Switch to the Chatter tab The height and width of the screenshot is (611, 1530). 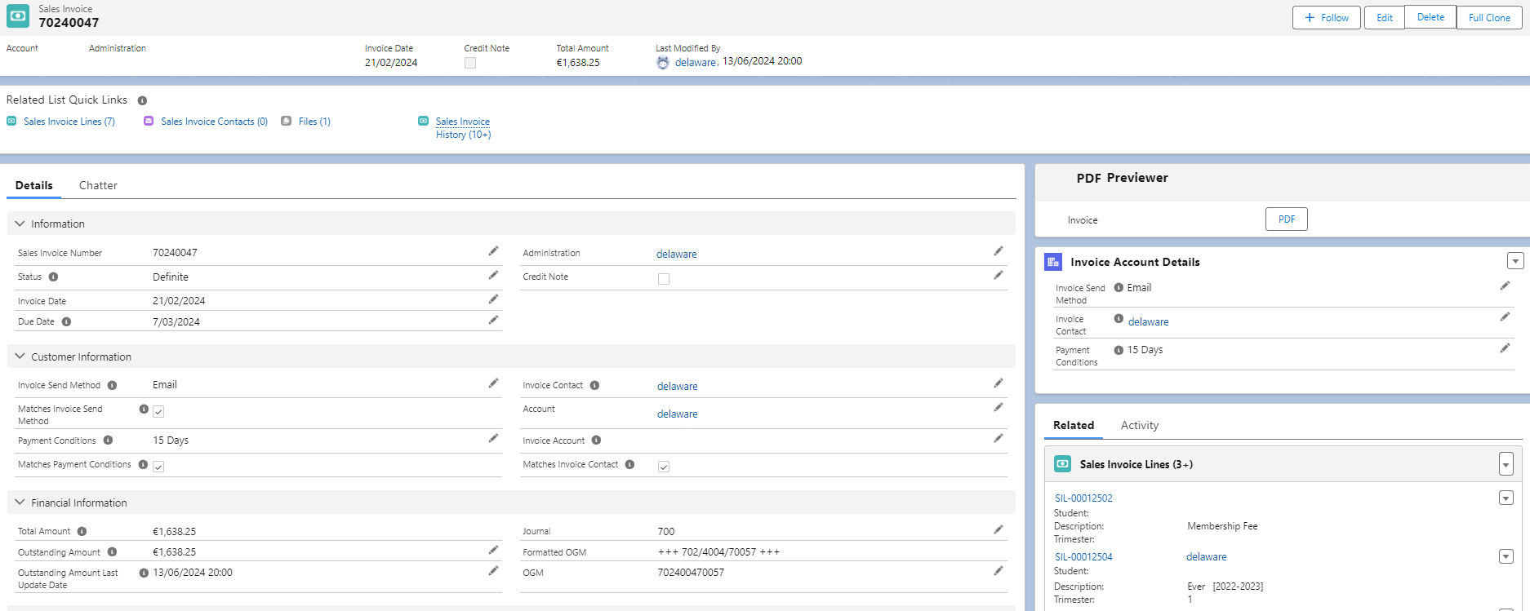98,185
